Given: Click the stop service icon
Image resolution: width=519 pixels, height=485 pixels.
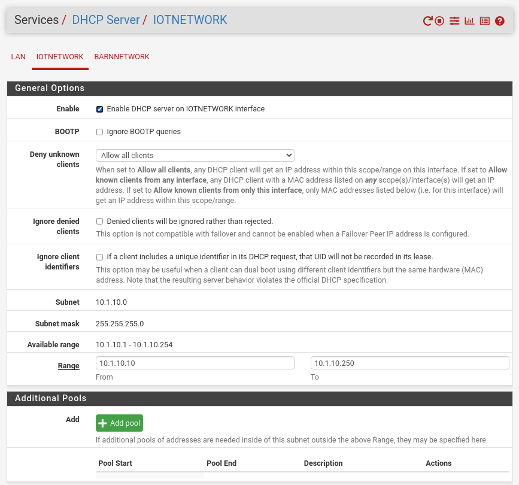Looking at the screenshot, I should coord(439,21).
